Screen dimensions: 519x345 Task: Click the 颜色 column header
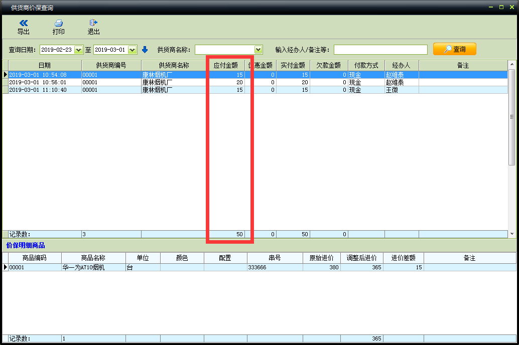pos(182,258)
